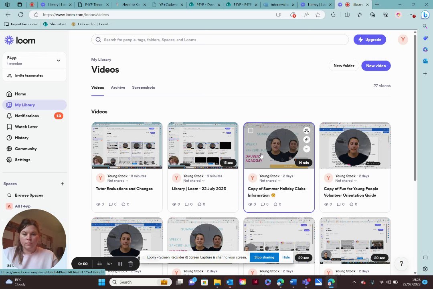This screenshot has width=433, height=289.
Task: Show hidden system tray icons chevron
Action: (x=354, y=282)
